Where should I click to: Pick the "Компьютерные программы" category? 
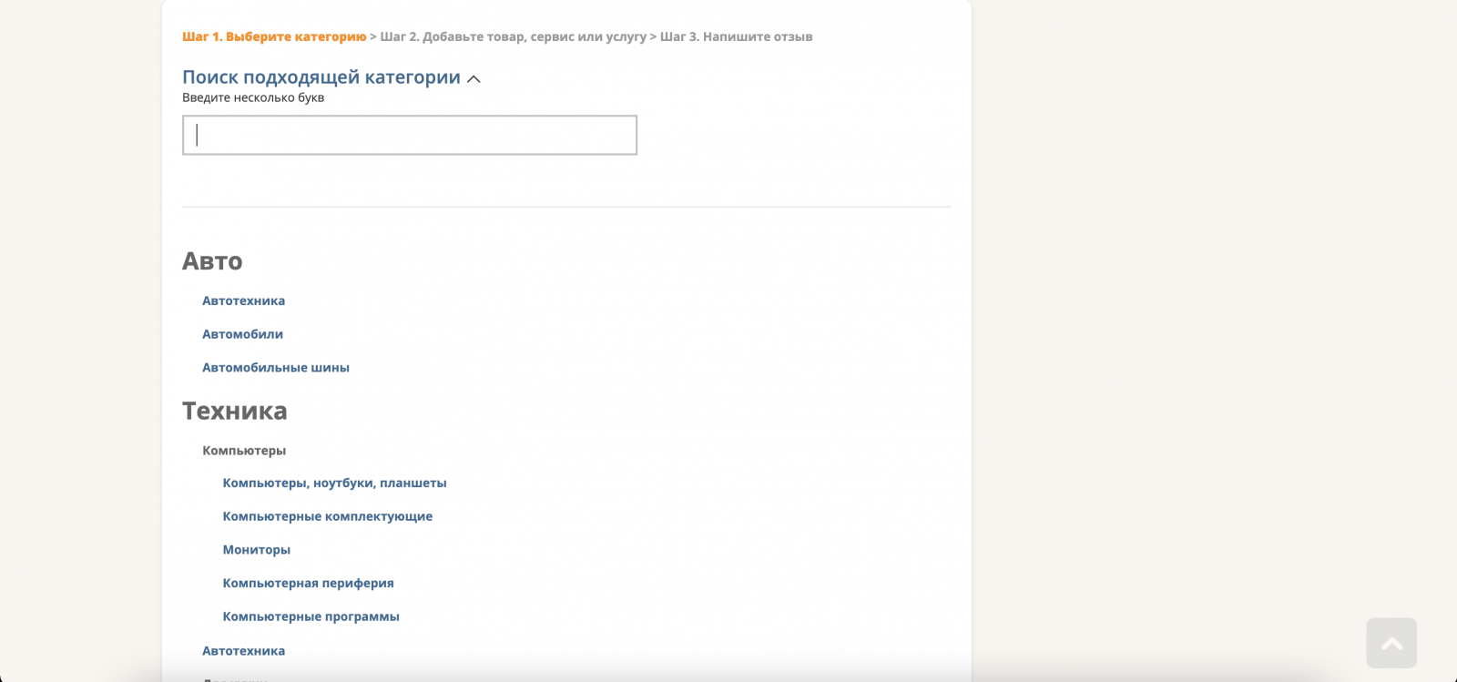tap(311, 616)
